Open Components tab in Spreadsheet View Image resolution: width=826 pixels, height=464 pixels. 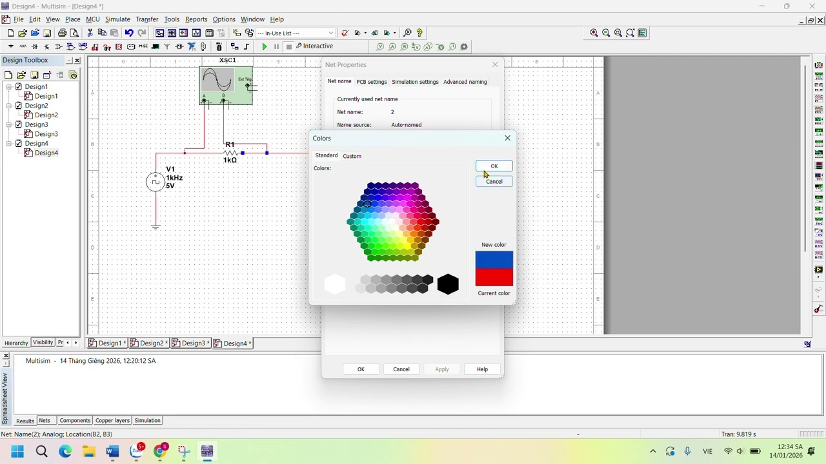pos(75,420)
